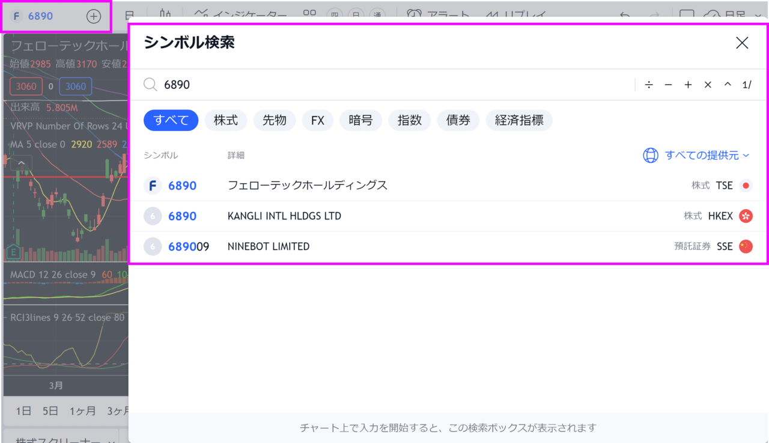This screenshot has width=769, height=443.
Task: Collapse the indicator legend chevron on chart
Action: (22, 163)
